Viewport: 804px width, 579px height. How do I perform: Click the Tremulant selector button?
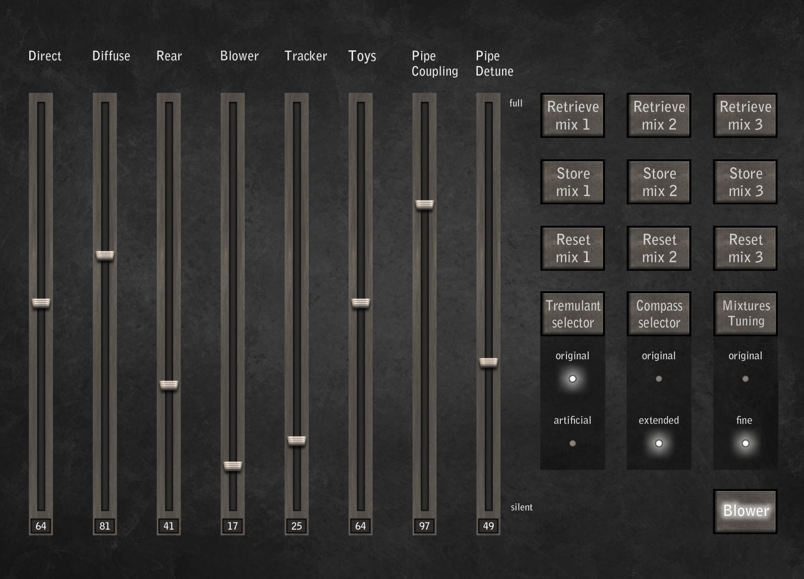coord(572,314)
